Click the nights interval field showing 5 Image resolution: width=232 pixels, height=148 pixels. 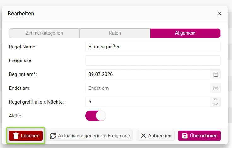pyautogui.click(x=148, y=102)
